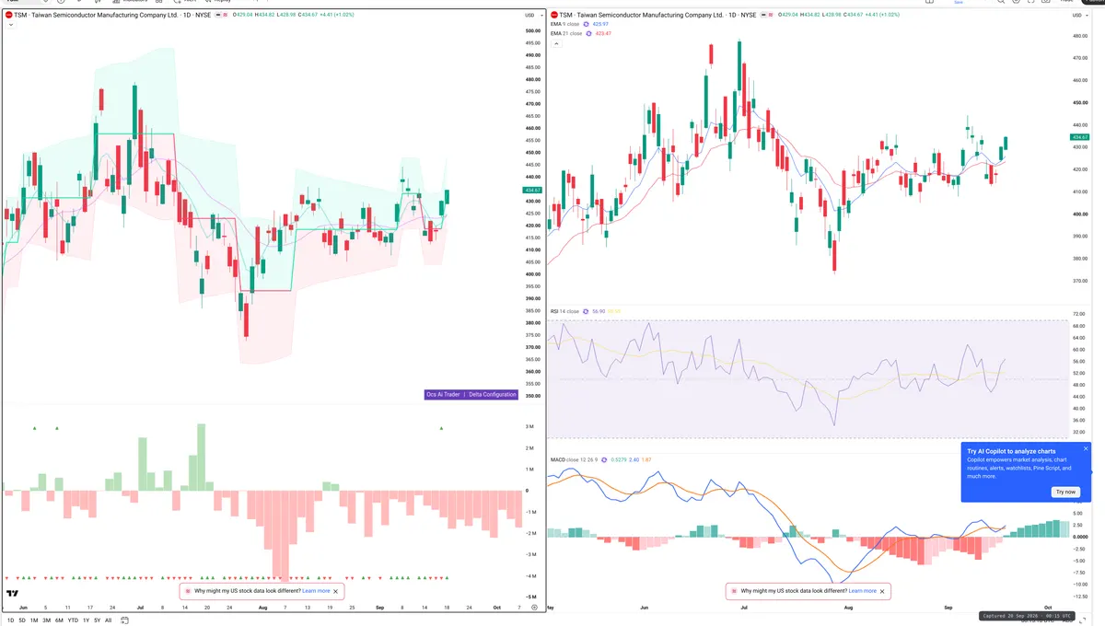Click RSI 14 close legend label
The width and height of the screenshot is (1105, 626).
coord(564,311)
